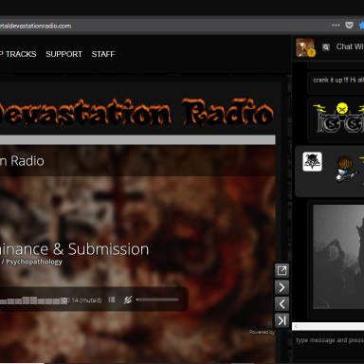Click the previous arrow on the player panel
Viewport: 364px width, 364px height.
pos(282,304)
